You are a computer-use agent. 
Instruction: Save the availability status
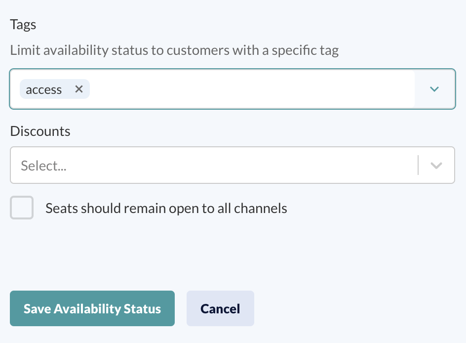(92, 308)
